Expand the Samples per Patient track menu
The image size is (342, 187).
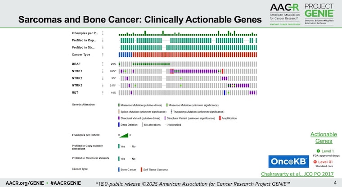click(x=103, y=33)
